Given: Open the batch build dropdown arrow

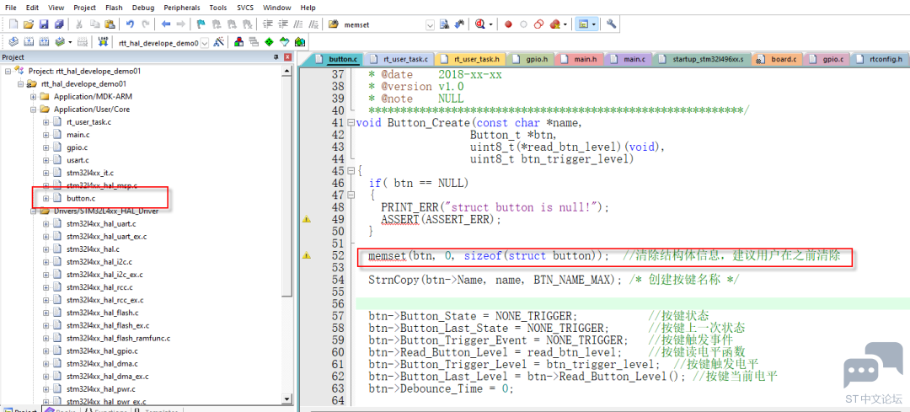Looking at the screenshot, I should 71,42.
